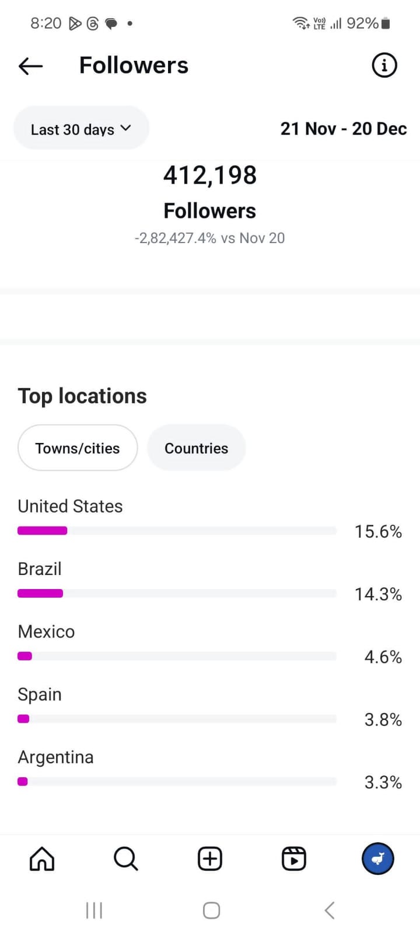
Task: Tap the Brazil percentage bar
Action: [x=177, y=593]
